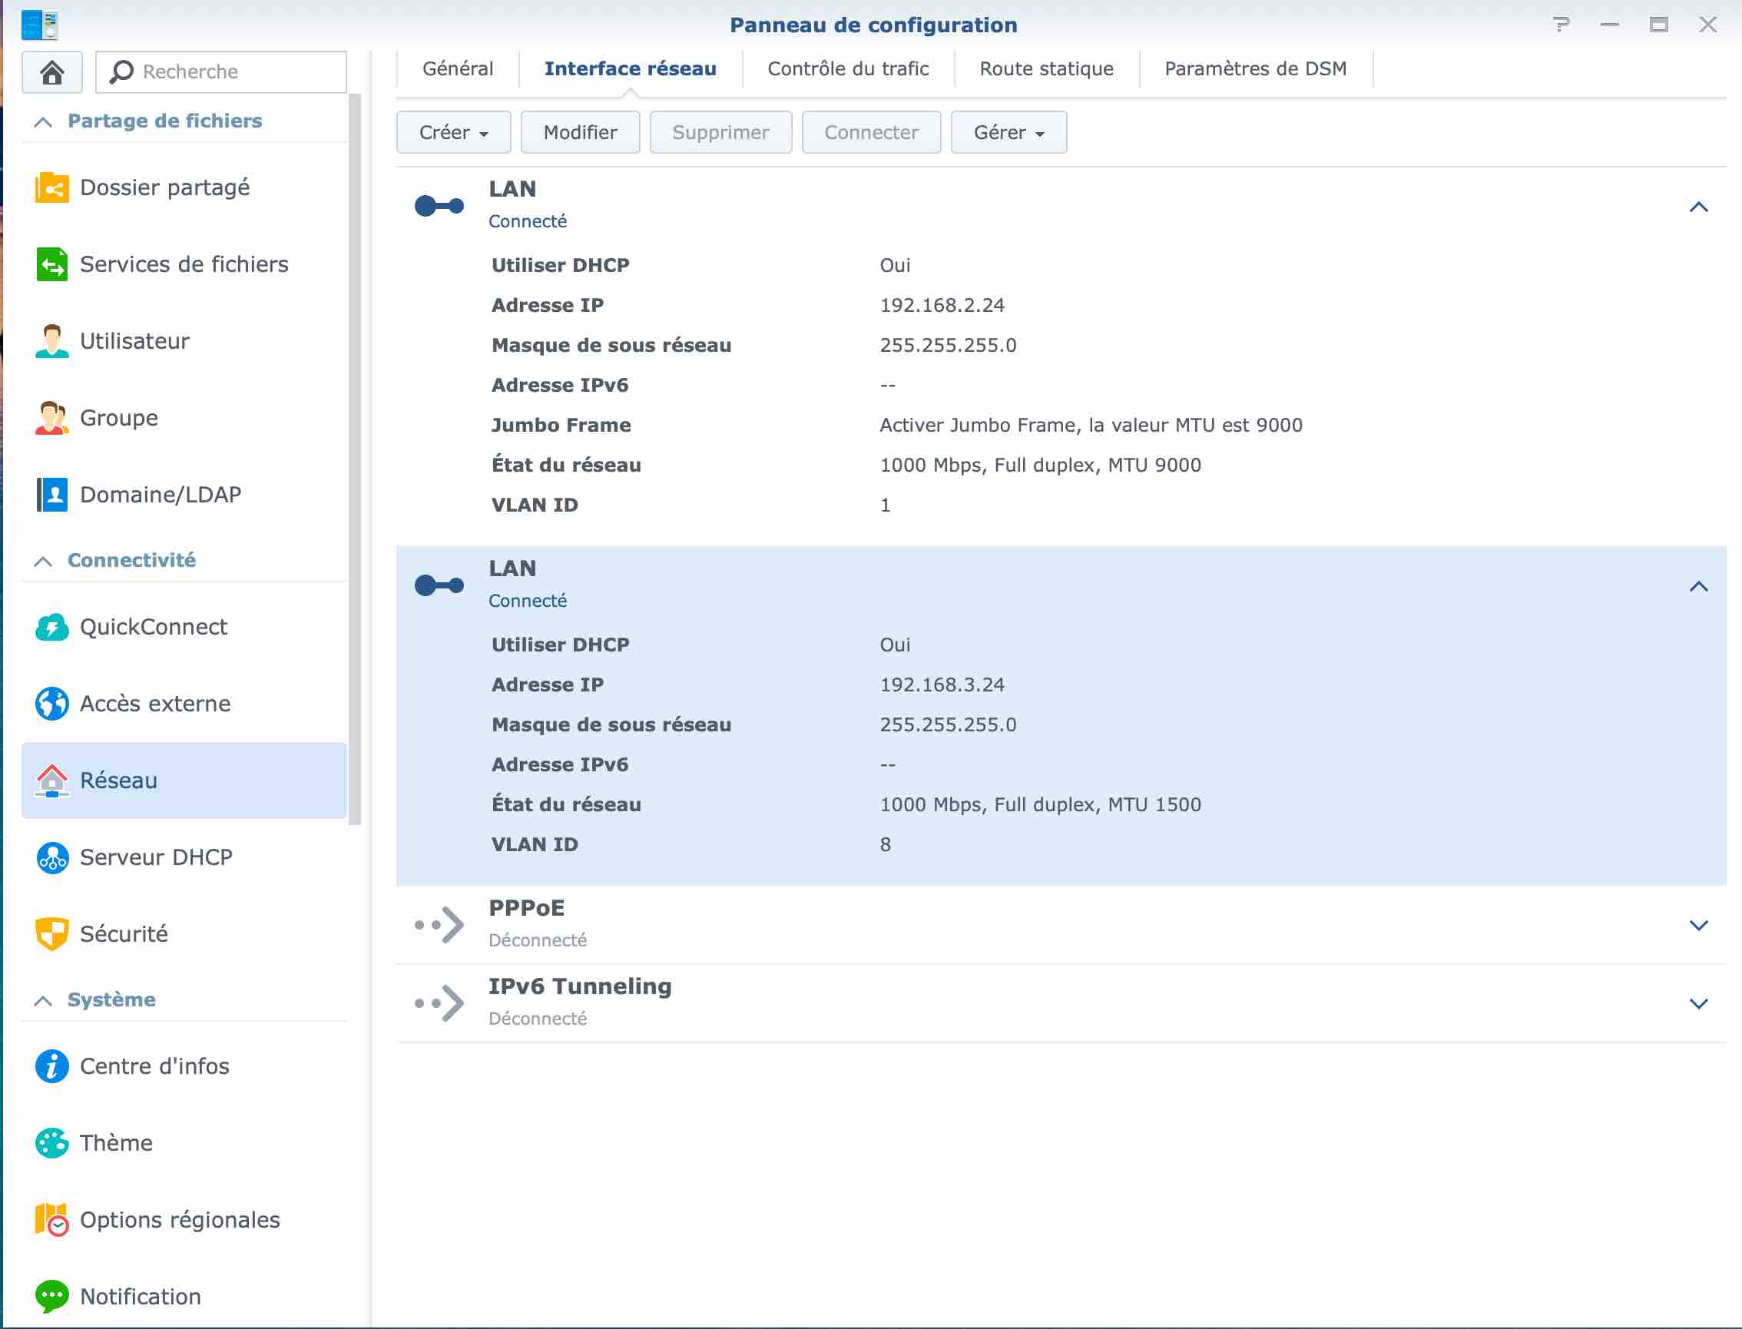The width and height of the screenshot is (1742, 1329).
Task: Open the Dossier partagé folder icon
Action: click(52, 187)
